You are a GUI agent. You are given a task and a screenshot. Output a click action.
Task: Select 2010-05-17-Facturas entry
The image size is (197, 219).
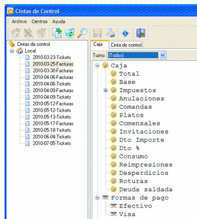click(53, 123)
